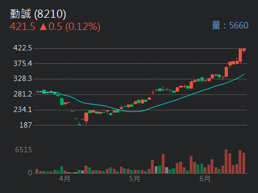Click the 5月 date axis label
The height and width of the screenshot is (193, 258).
tap(134, 179)
